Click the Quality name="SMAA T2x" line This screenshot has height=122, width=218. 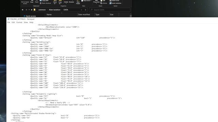(69, 51)
